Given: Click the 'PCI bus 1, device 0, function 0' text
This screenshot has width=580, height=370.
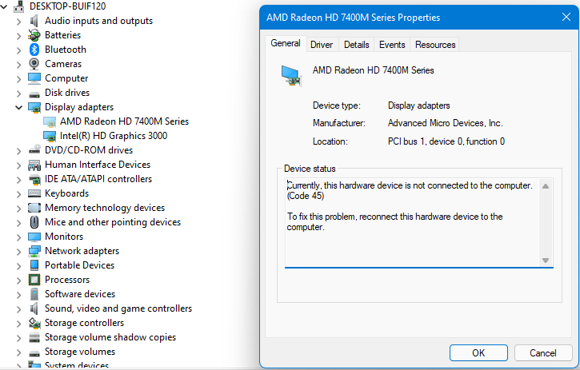Looking at the screenshot, I should tap(446, 141).
